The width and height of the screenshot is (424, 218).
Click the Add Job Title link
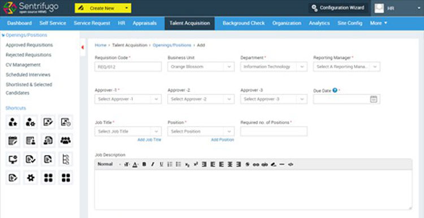(x=149, y=139)
